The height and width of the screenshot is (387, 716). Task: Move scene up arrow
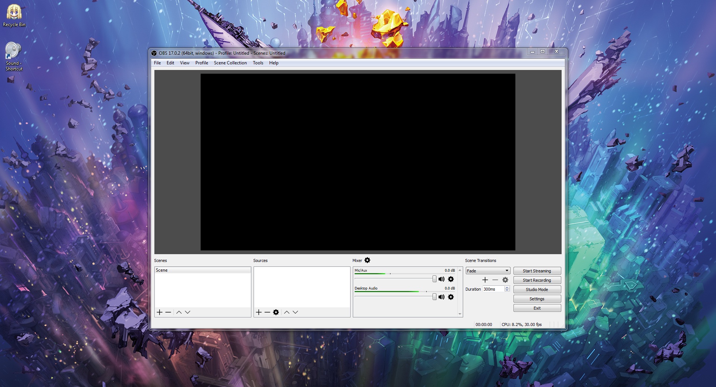click(179, 312)
